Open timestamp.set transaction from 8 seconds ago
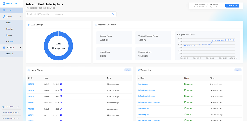The height and width of the screenshot is (121, 247). [x=143, y=84]
